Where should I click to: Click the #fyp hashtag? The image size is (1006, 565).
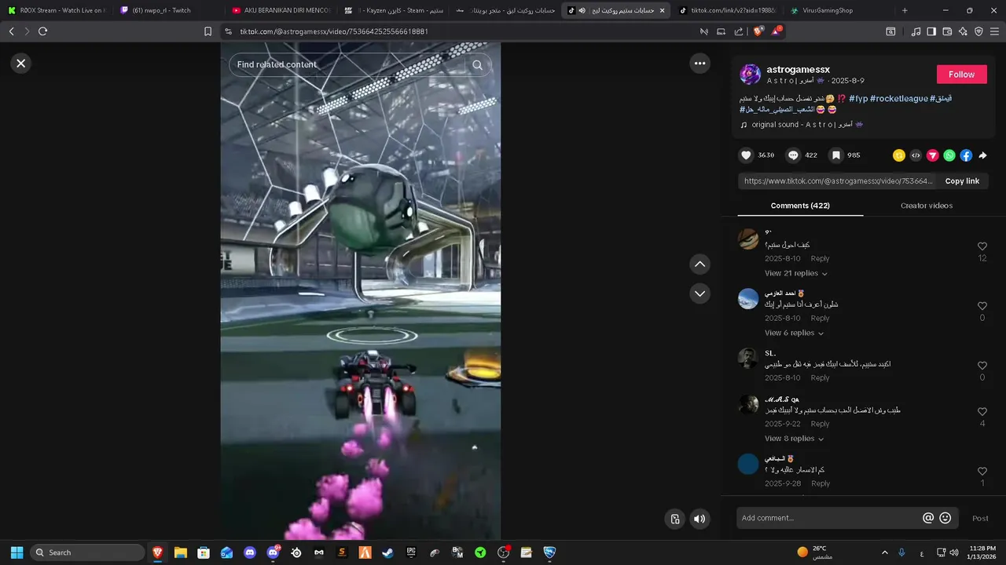(x=858, y=99)
